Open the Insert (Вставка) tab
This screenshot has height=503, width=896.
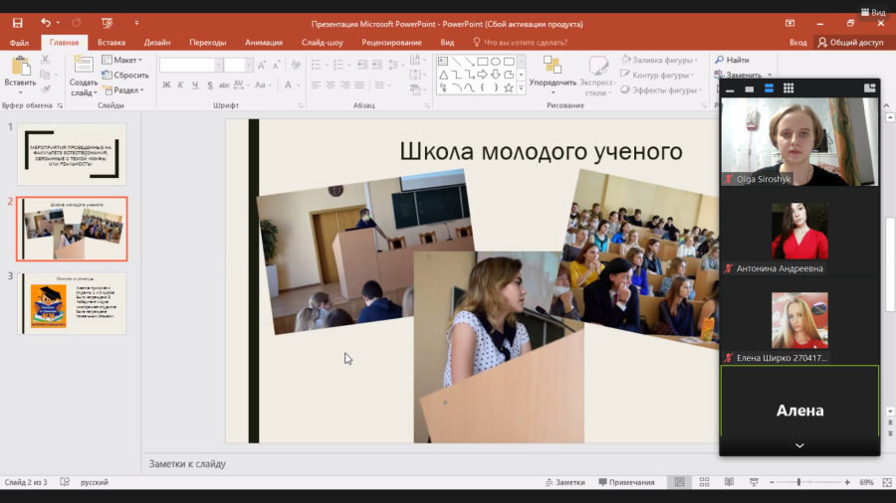point(112,42)
